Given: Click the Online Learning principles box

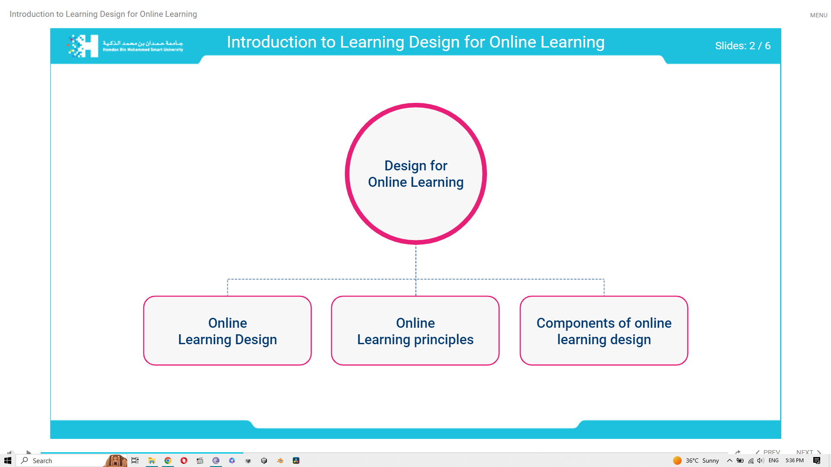Looking at the screenshot, I should [415, 331].
